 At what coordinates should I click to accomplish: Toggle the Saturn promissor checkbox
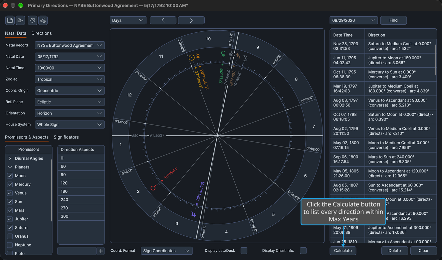click(x=10, y=228)
